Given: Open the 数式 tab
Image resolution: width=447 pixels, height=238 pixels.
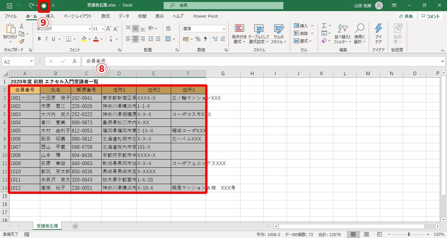Looking at the screenshot, I should pos(106,16).
